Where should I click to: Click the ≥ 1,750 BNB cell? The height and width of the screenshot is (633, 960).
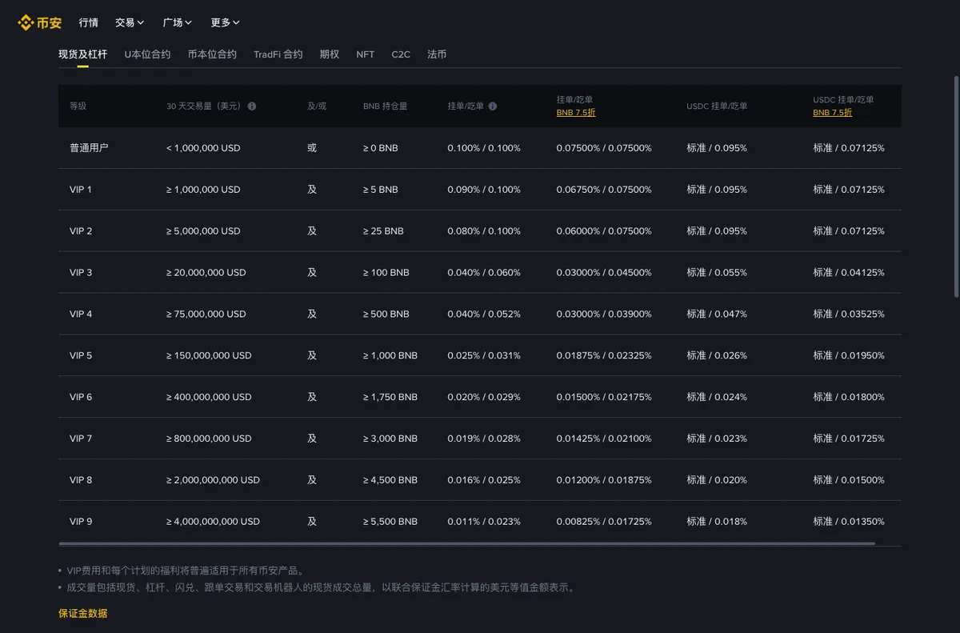[390, 398]
